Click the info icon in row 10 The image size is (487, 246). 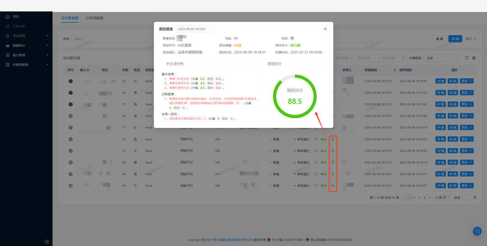click(x=333, y=185)
